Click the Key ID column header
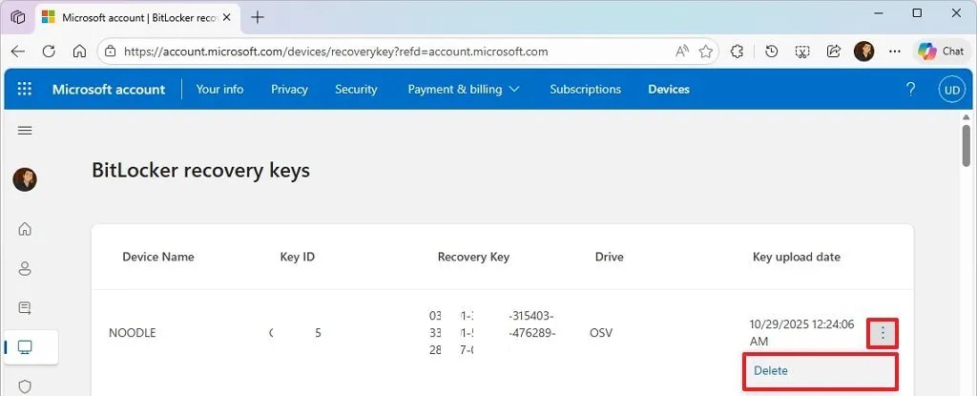 pos(298,257)
